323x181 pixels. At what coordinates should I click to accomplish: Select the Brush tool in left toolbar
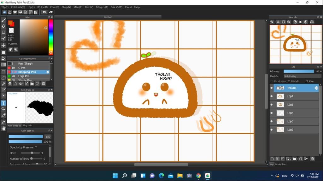tap(3, 20)
